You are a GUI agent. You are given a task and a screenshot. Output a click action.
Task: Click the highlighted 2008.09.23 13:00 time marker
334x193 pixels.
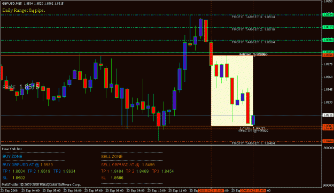pyautogui.click(x=211, y=191)
